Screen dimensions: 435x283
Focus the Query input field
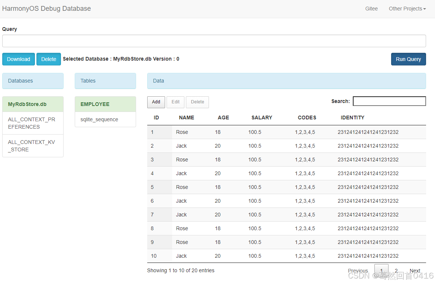pos(214,41)
